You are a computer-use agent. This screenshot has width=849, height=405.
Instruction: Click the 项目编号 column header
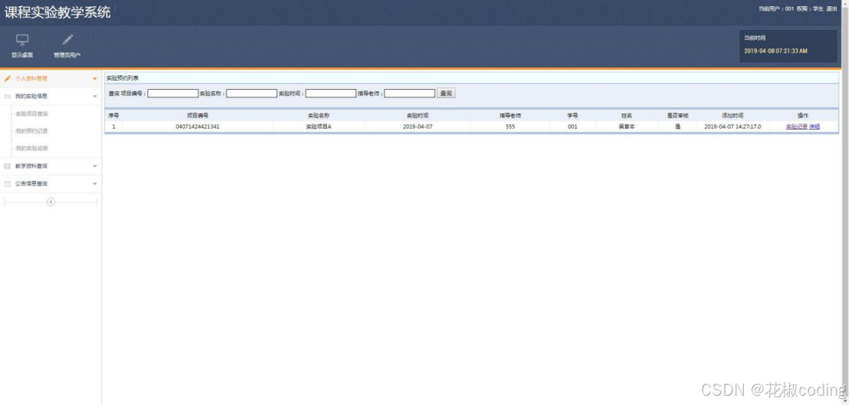197,116
